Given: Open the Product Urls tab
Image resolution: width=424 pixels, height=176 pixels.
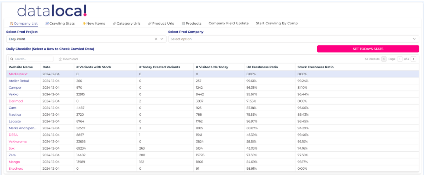Looking at the screenshot, I should coord(161,24).
